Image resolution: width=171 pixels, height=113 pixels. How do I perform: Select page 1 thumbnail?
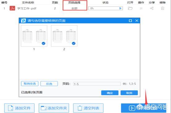click(34, 36)
